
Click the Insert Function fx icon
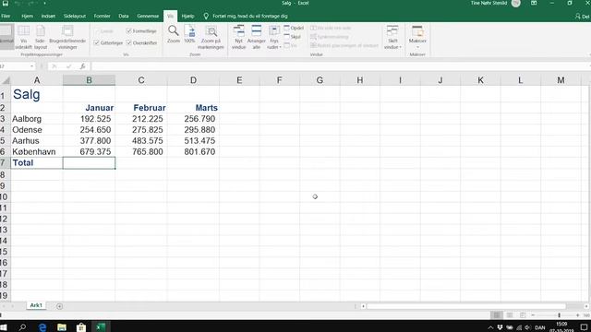click(x=82, y=66)
